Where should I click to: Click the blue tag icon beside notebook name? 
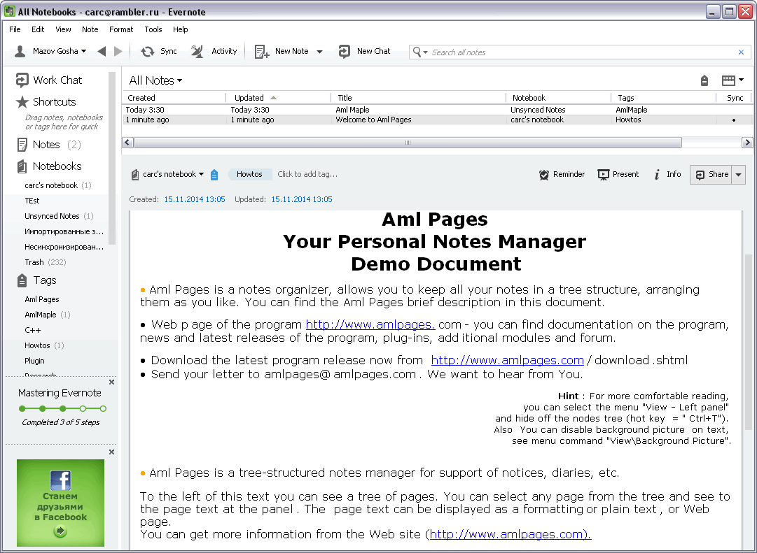point(214,175)
